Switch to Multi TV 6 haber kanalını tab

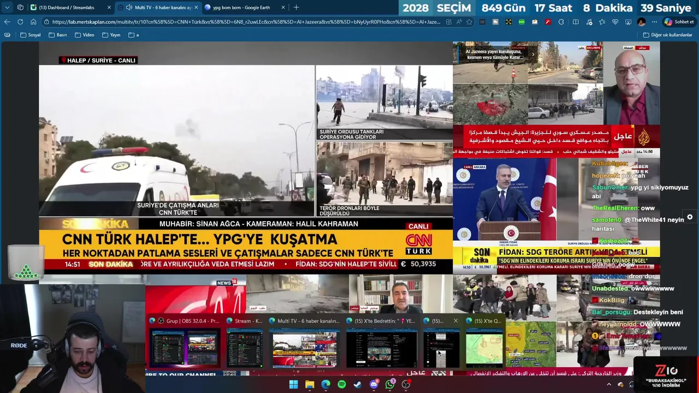157,8
